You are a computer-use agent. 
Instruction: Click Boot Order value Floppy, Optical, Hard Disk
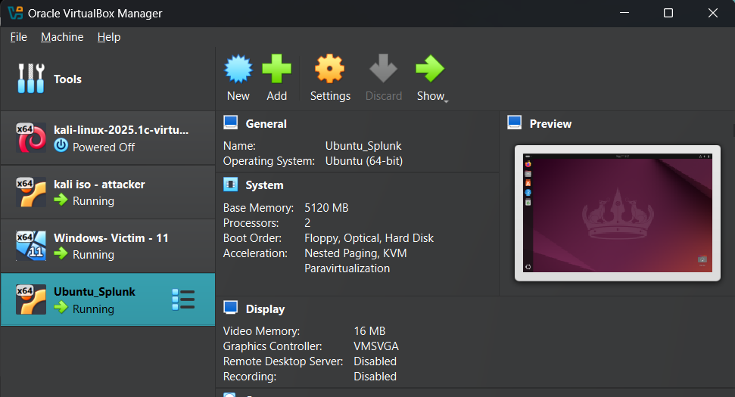[369, 238]
